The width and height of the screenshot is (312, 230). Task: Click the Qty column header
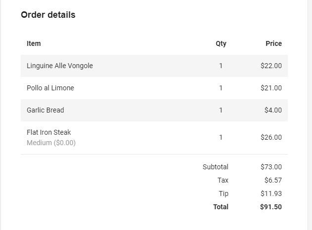221,43
